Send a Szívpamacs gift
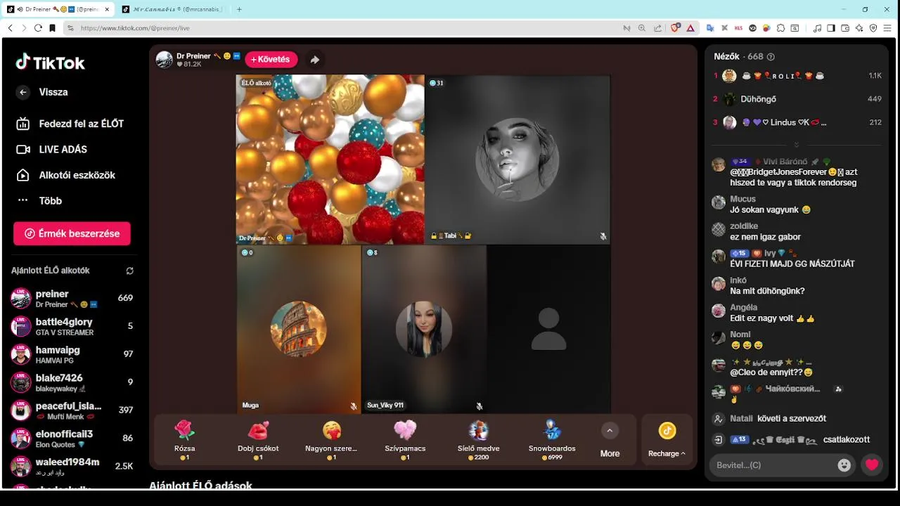Image resolution: width=900 pixels, height=506 pixels. 405,440
